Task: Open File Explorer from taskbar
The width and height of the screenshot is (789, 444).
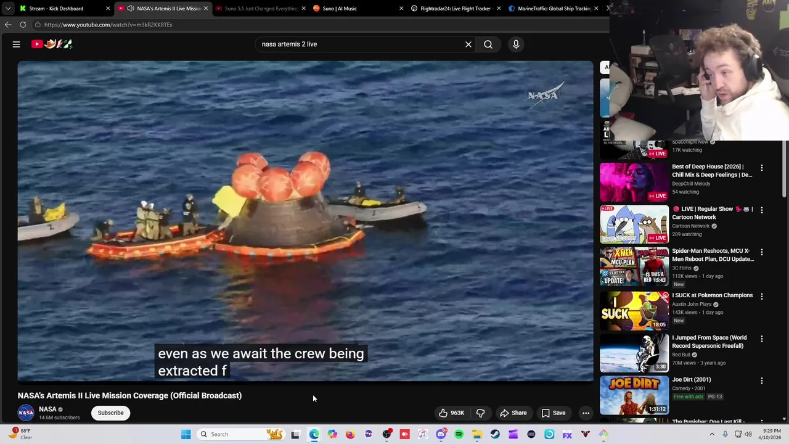Action: pyautogui.click(x=477, y=434)
